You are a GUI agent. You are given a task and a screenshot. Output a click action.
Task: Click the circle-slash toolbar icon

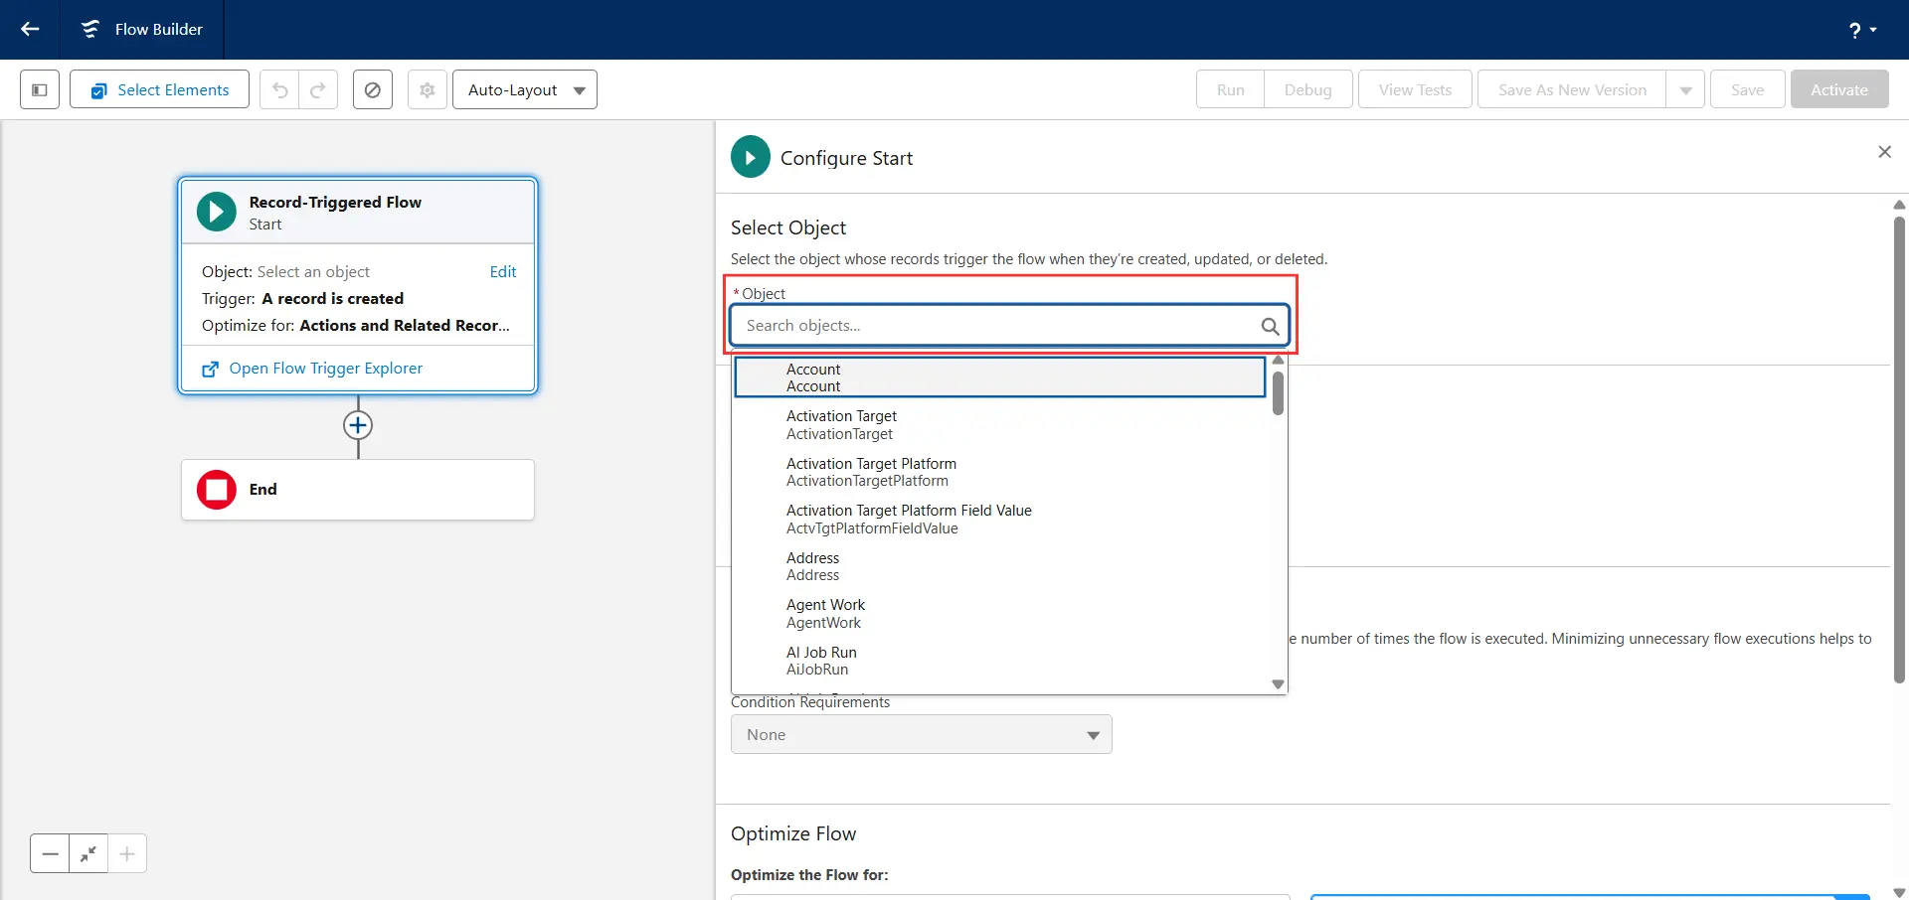pos(373,89)
